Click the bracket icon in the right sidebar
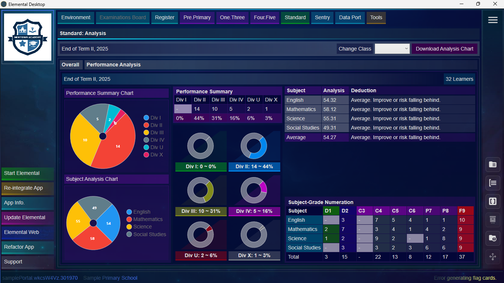 [493, 201]
